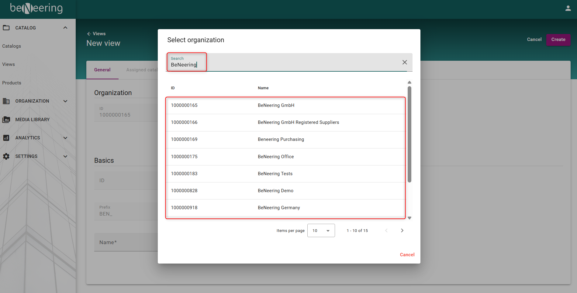This screenshot has width=577, height=293.
Task: Clear the search field with X icon
Action: (404, 62)
